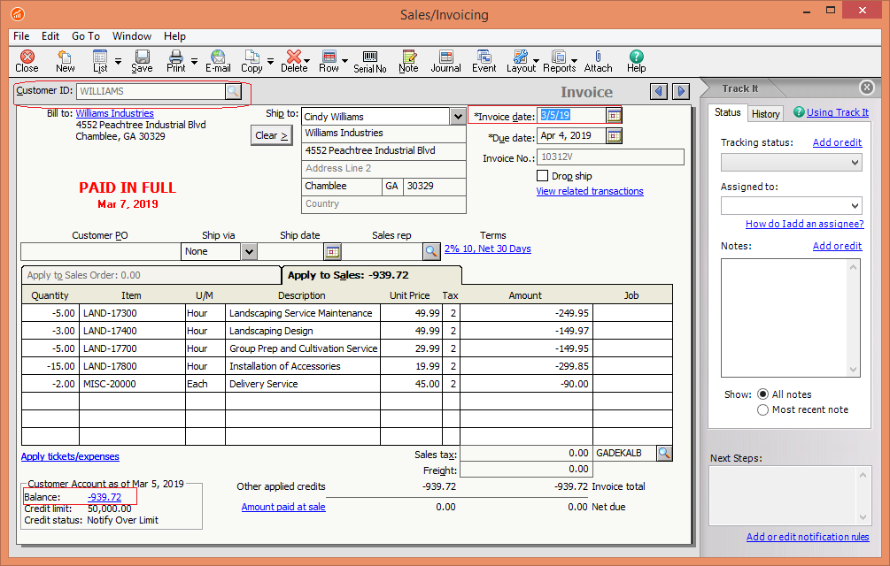The width and height of the screenshot is (890, 566).
Task: Open Help from the toolbar
Action: (636, 61)
